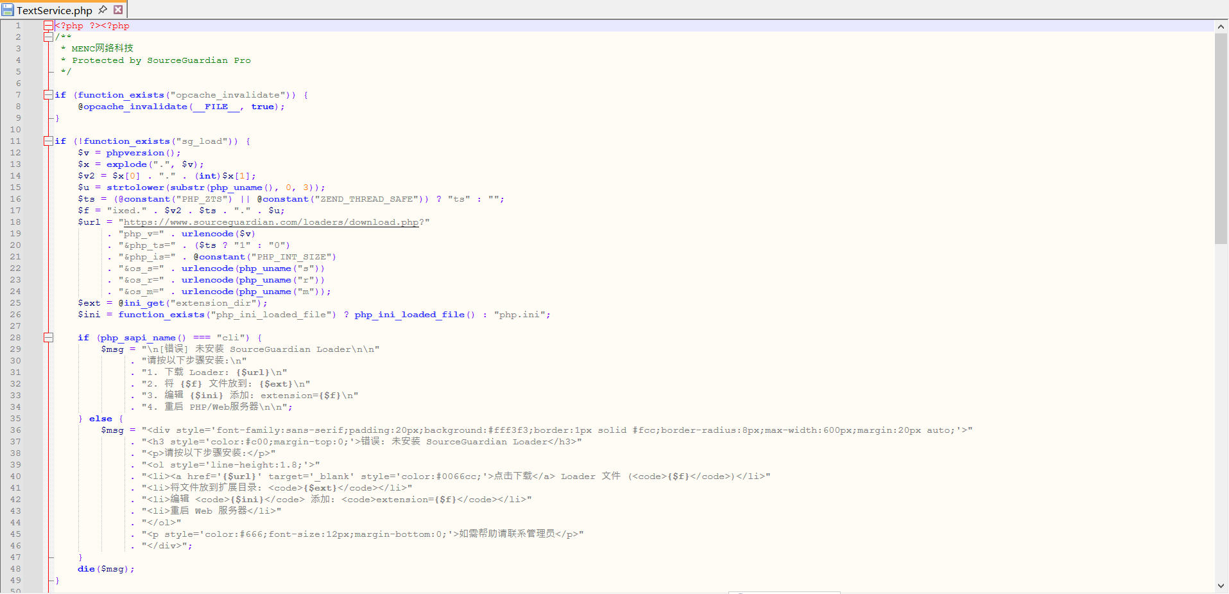Click '"ixed."' string on line 17
Image resolution: width=1229 pixels, height=594 pixels.
pos(126,211)
